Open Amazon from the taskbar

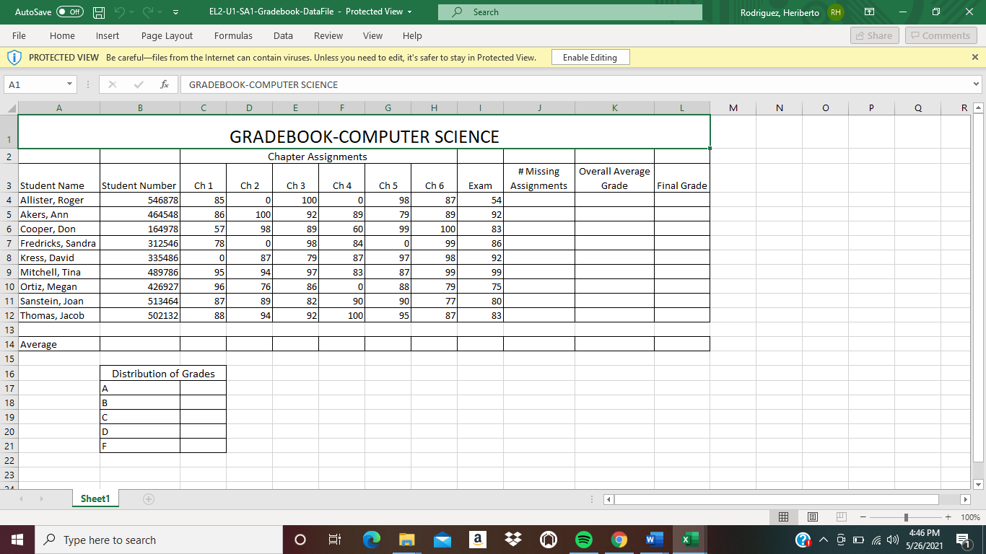477,540
